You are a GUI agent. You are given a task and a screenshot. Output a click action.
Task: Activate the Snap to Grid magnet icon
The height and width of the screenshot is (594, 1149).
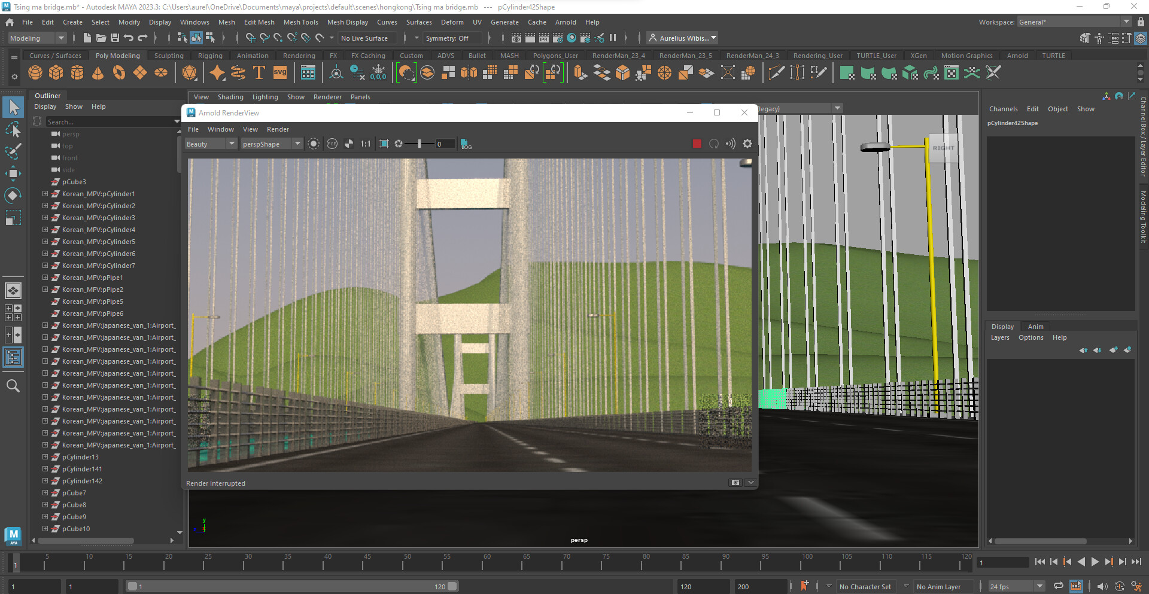(251, 38)
